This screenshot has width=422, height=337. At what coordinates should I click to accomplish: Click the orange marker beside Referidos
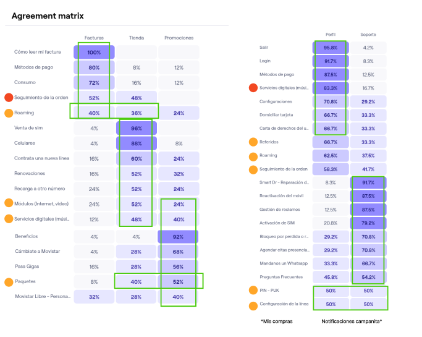coord(252,142)
